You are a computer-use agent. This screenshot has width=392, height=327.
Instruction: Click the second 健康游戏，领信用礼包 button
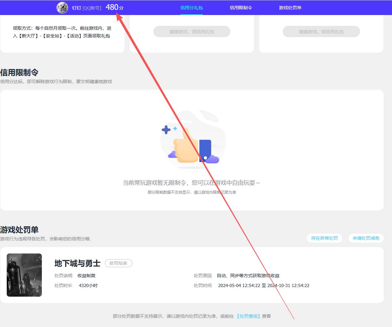pyautogui.click(x=321, y=31)
